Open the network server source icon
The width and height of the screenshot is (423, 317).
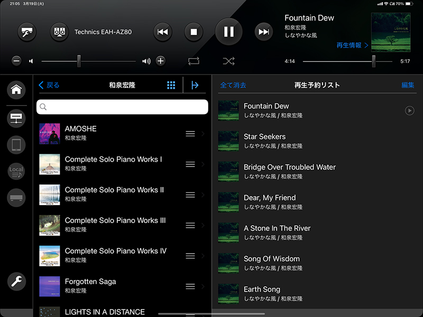(x=16, y=118)
